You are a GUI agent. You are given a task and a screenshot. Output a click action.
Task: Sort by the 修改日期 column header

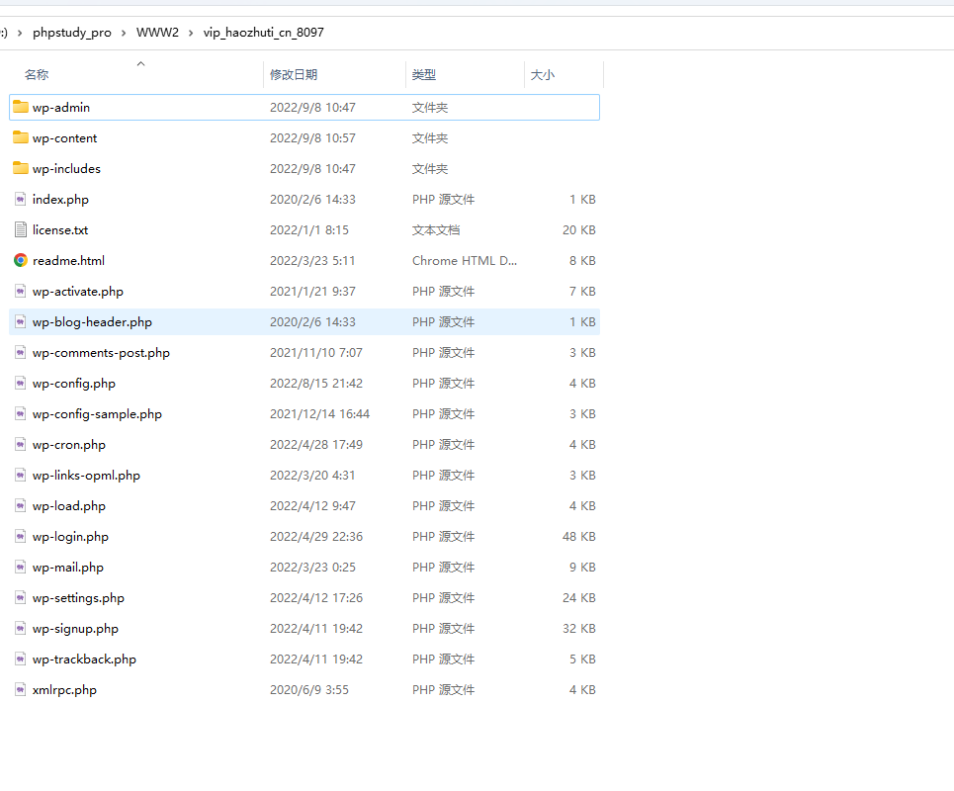pyautogui.click(x=294, y=75)
